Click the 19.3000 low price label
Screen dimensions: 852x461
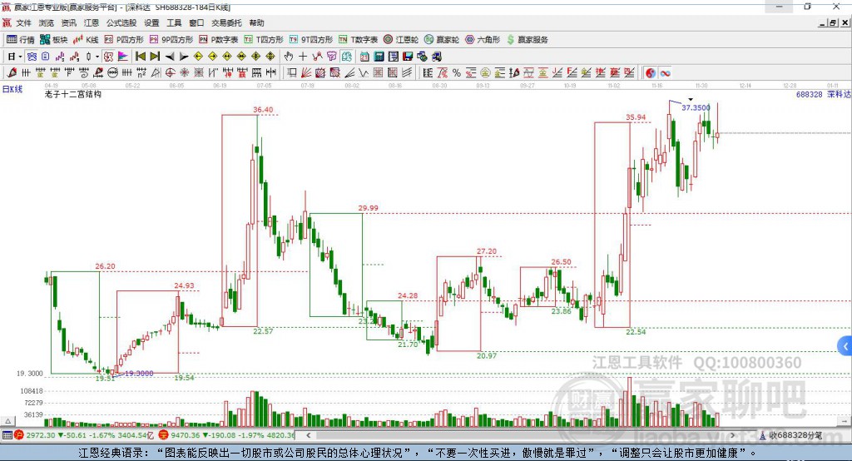[x=139, y=374]
